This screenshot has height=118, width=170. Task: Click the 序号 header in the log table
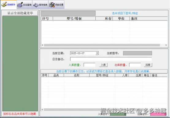point(44,75)
